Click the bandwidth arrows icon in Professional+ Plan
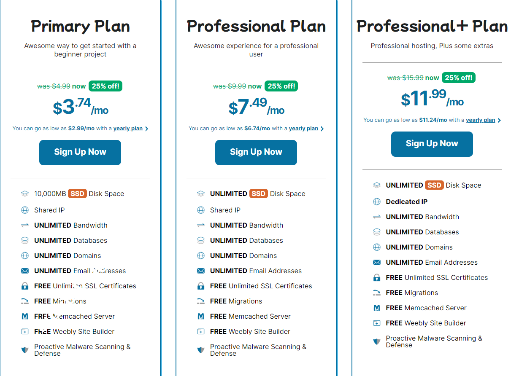511x376 pixels. [x=377, y=217]
